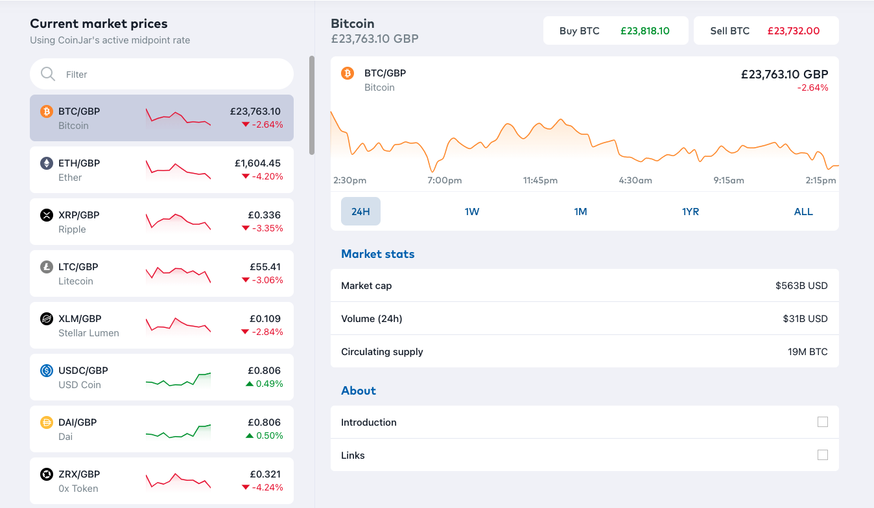Viewport: 874px width, 508px height.
Task: Click the Litecoin coin icon
Action: (47, 267)
